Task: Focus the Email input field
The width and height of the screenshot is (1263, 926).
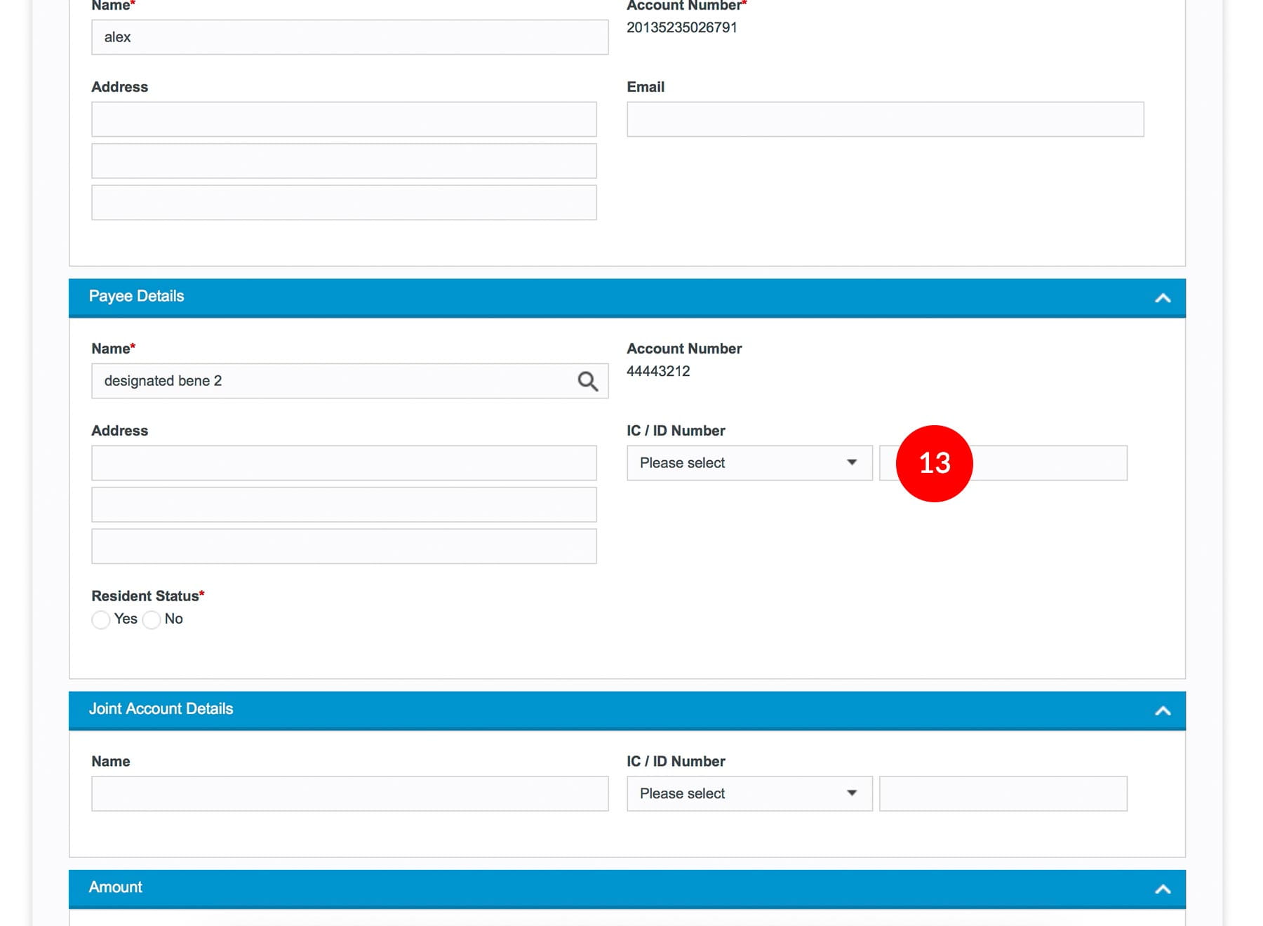Action: (x=884, y=119)
